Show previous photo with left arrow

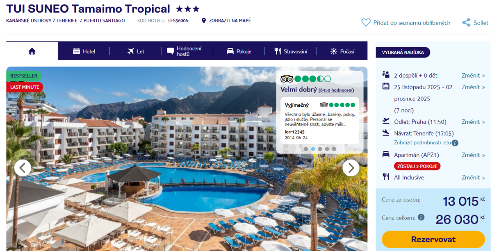(x=23, y=168)
